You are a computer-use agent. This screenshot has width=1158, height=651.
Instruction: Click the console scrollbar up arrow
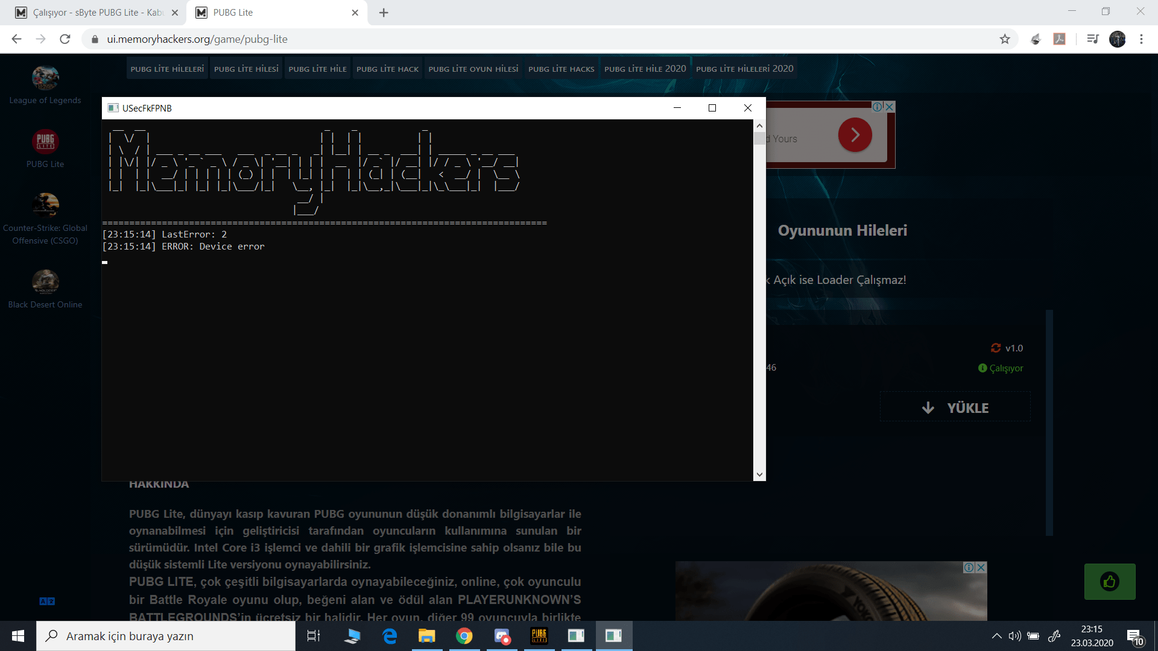(759, 125)
